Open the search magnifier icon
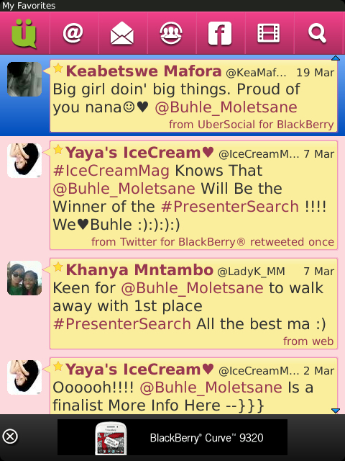Viewport: 345px width, 461px height. tap(317, 33)
